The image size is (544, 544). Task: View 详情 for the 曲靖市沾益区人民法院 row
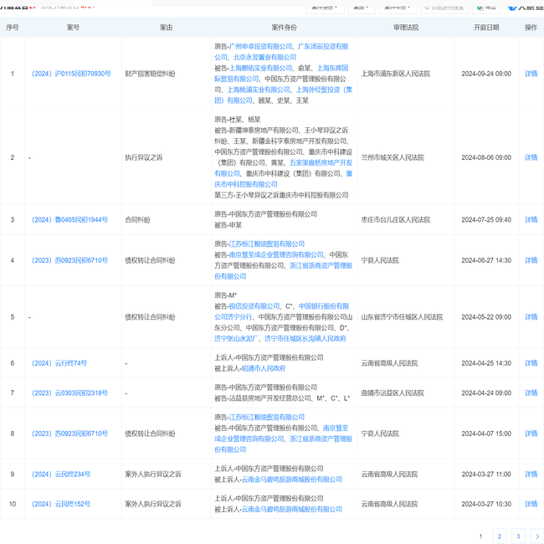click(531, 393)
